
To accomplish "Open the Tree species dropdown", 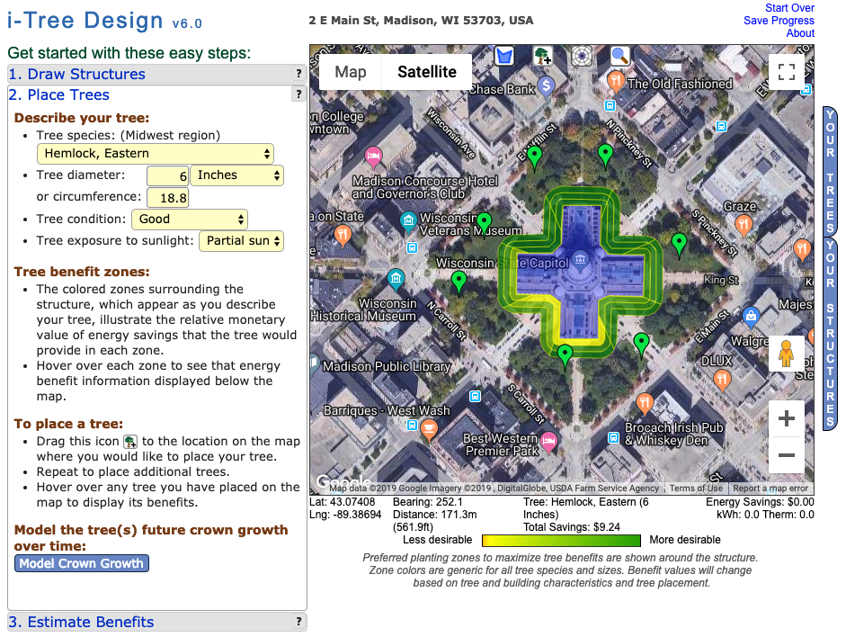I will [156, 154].
